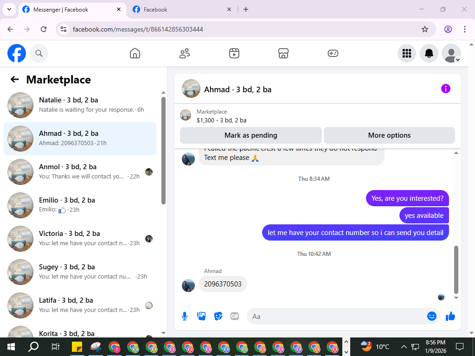Open the Friends icon in top navigation
Viewport: 475px width, 356px height.
(185, 53)
